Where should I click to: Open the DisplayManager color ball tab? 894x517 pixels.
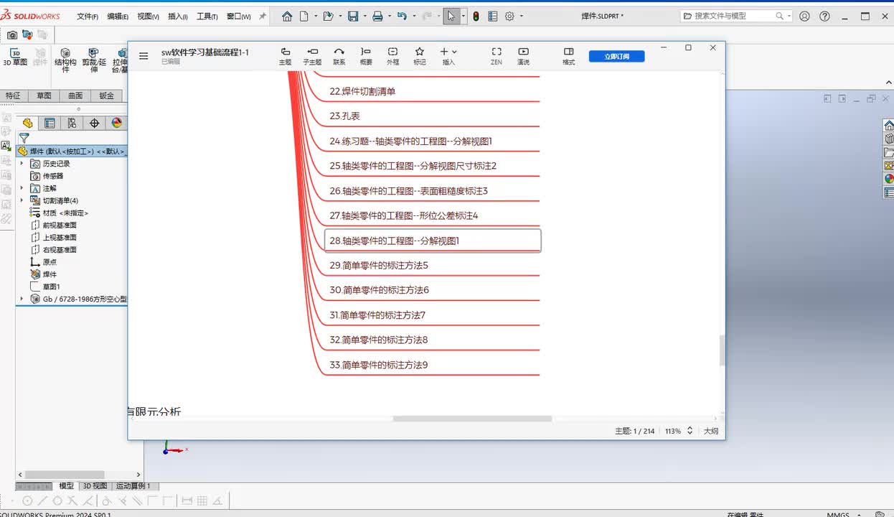point(116,123)
